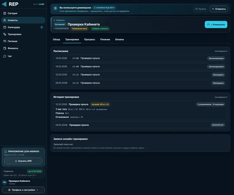
Task: Expand chevron on Профиль и настройки
Action: click(37, 190)
